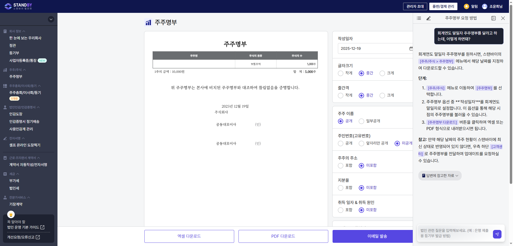The width and height of the screenshot is (513, 246).
Task: Click the 알림 bell icon
Action: point(466,6)
